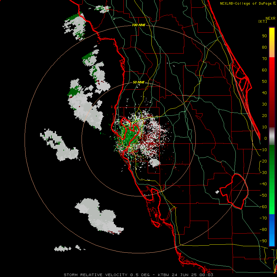The width and height of the screenshot is (277, 277).
Task: Pick the -40 value on the velocity scale
Action: point(263,184)
